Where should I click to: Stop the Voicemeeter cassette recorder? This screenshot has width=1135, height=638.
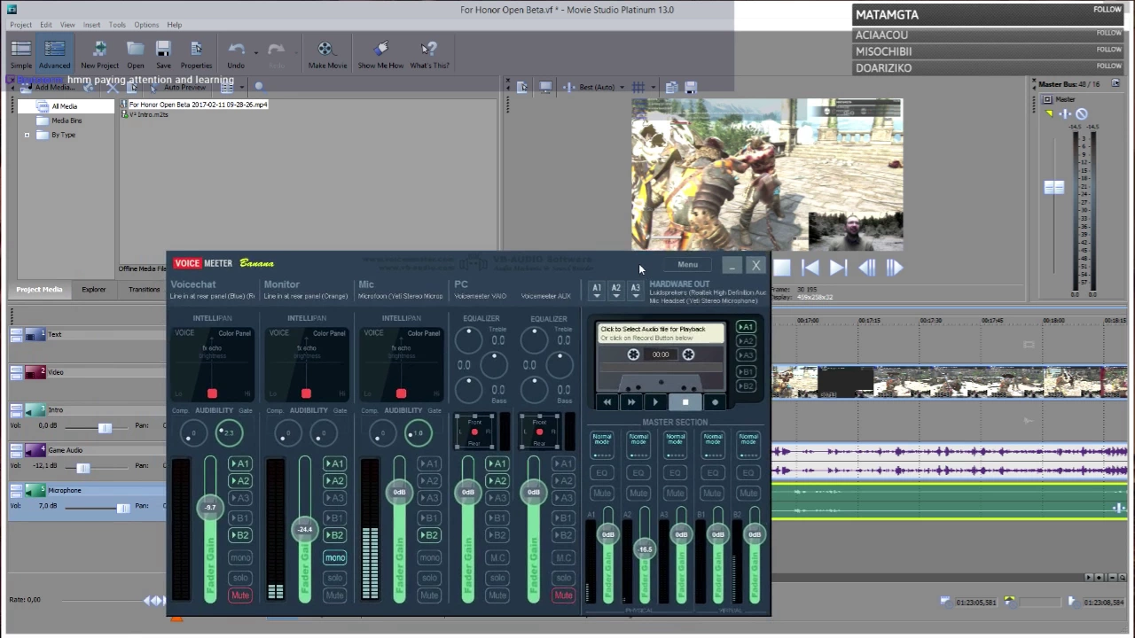(685, 402)
